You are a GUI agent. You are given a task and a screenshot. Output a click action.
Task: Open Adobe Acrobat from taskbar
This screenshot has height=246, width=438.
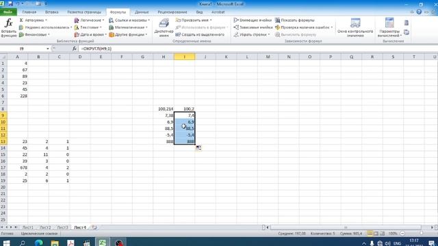[70, 243]
